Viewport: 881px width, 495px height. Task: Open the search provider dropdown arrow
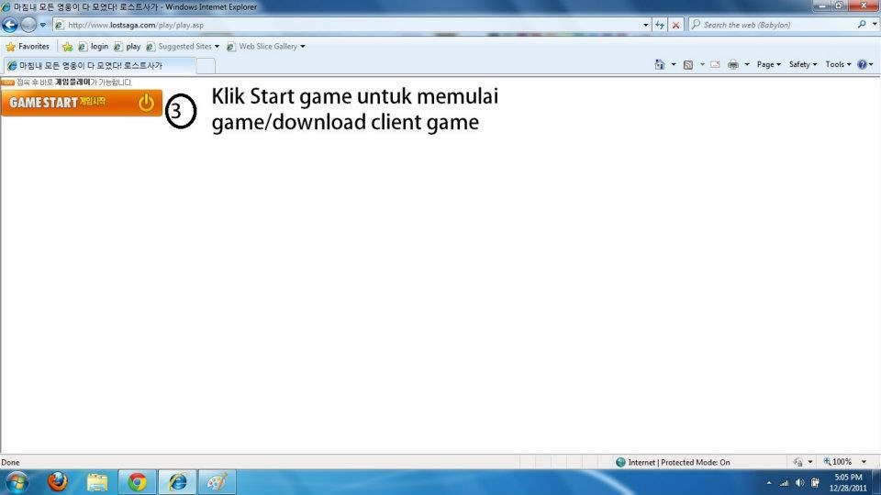875,24
